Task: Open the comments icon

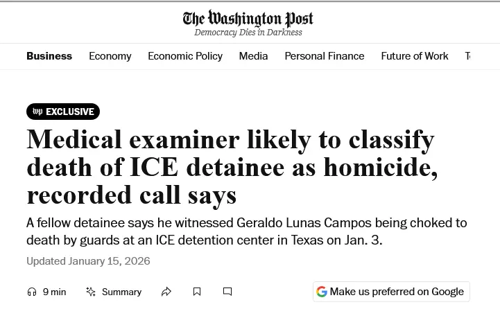Action: click(x=227, y=292)
